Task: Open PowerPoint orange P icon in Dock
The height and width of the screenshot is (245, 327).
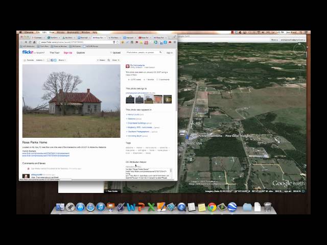Action: pyautogui.click(x=141, y=207)
